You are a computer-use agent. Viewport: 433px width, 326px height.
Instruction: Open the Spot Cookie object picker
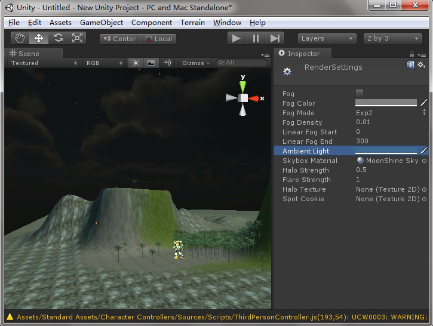(425, 199)
